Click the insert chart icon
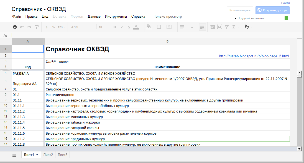This screenshot has height=163, width=304. tap(219, 27)
